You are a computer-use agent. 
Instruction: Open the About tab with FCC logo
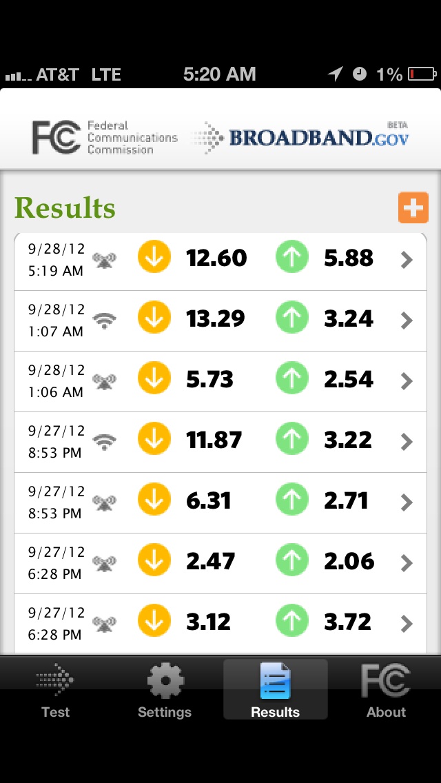click(x=386, y=690)
